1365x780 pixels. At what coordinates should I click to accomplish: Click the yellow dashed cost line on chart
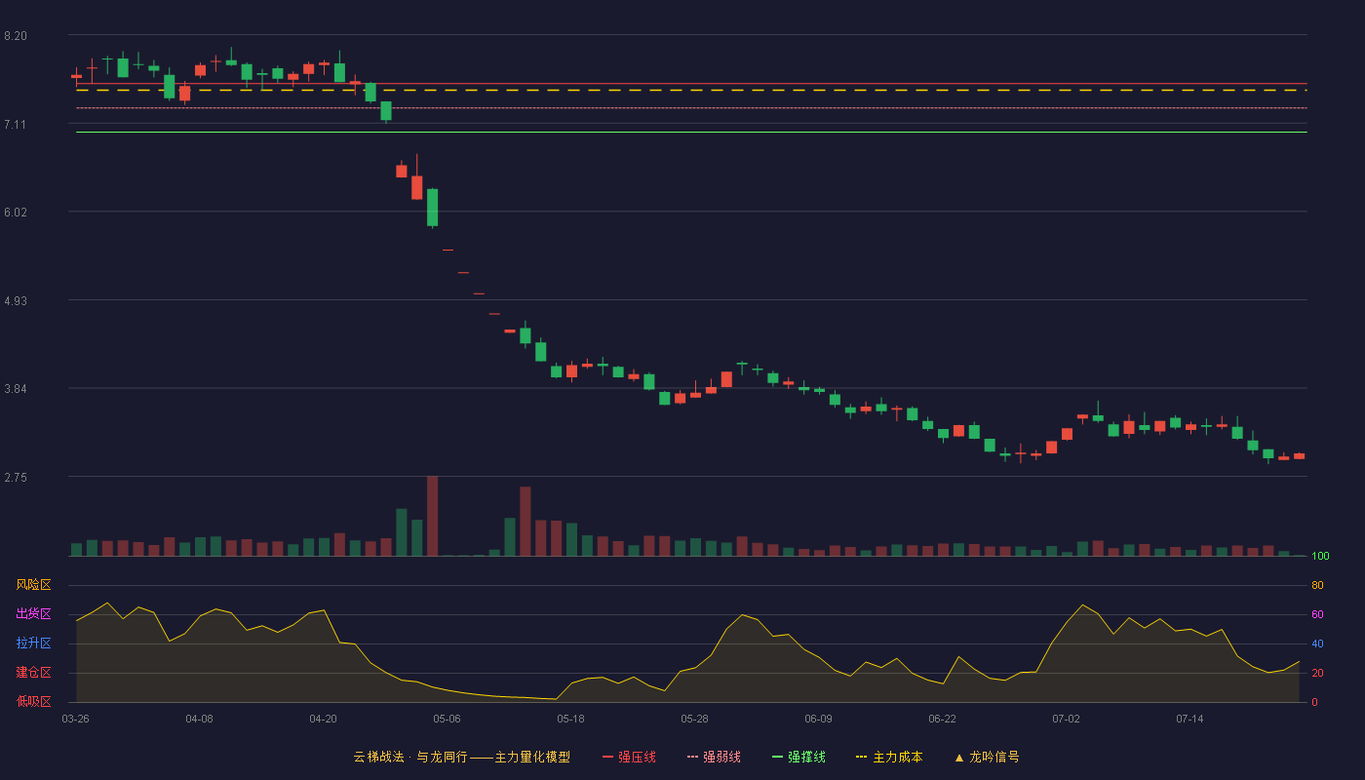[691, 90]
